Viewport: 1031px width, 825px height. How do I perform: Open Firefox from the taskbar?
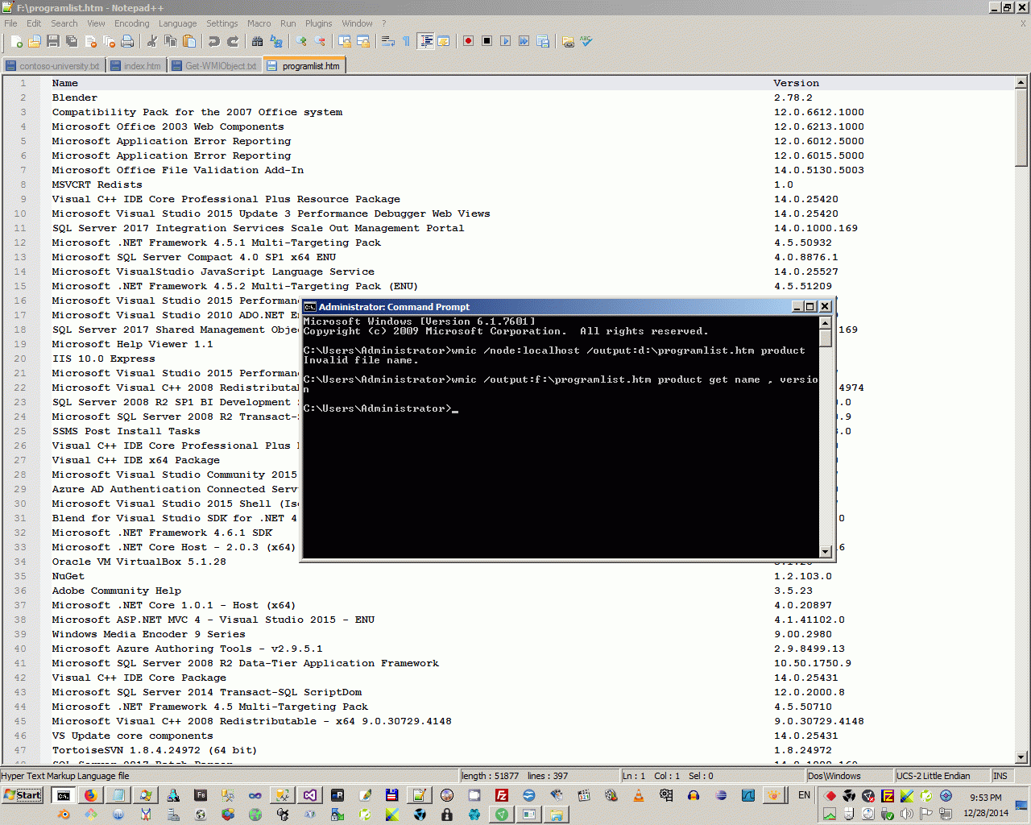(x=90, y=795)
